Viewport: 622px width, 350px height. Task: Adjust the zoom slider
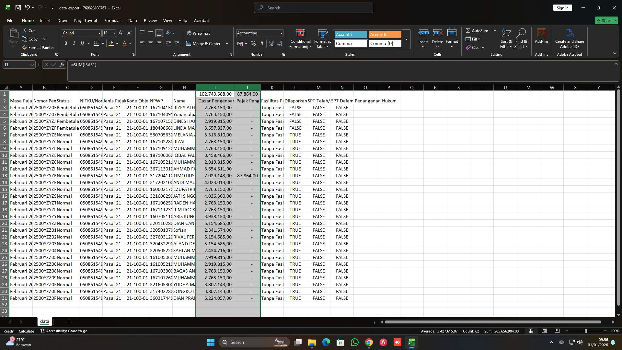(x=586, y=331)
